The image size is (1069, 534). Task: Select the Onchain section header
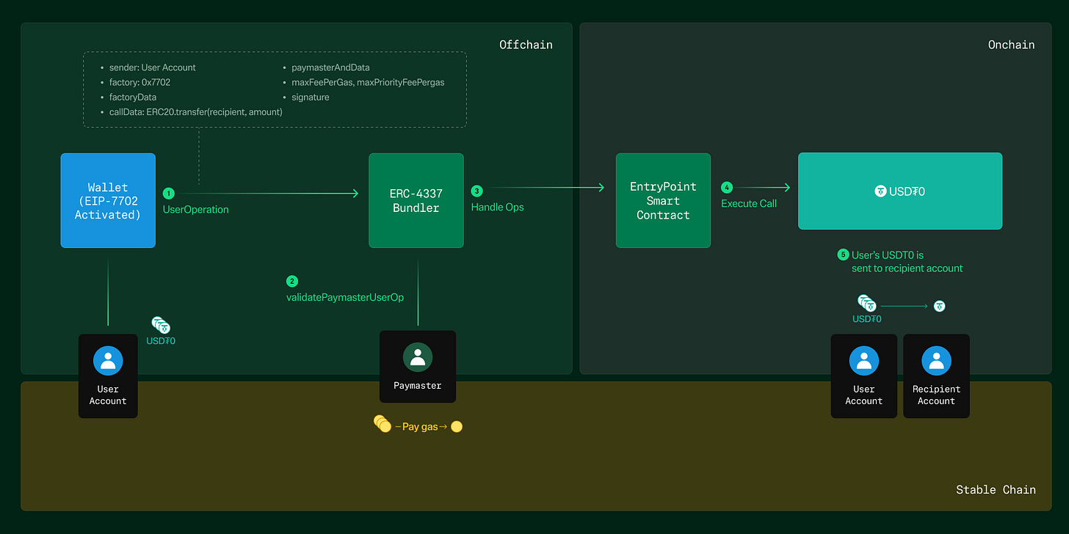[1011, 44]
